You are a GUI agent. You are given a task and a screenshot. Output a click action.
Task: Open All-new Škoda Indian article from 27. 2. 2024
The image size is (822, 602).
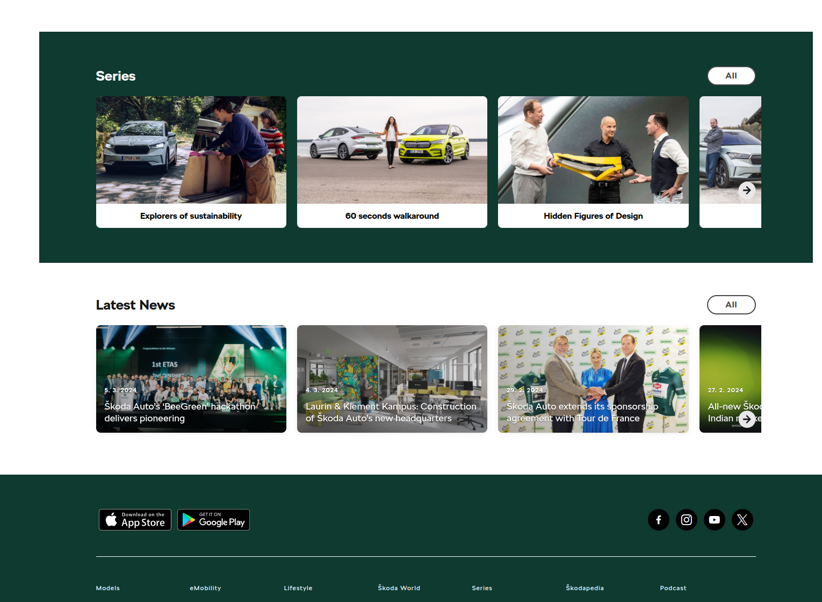[x=730, y=379]
